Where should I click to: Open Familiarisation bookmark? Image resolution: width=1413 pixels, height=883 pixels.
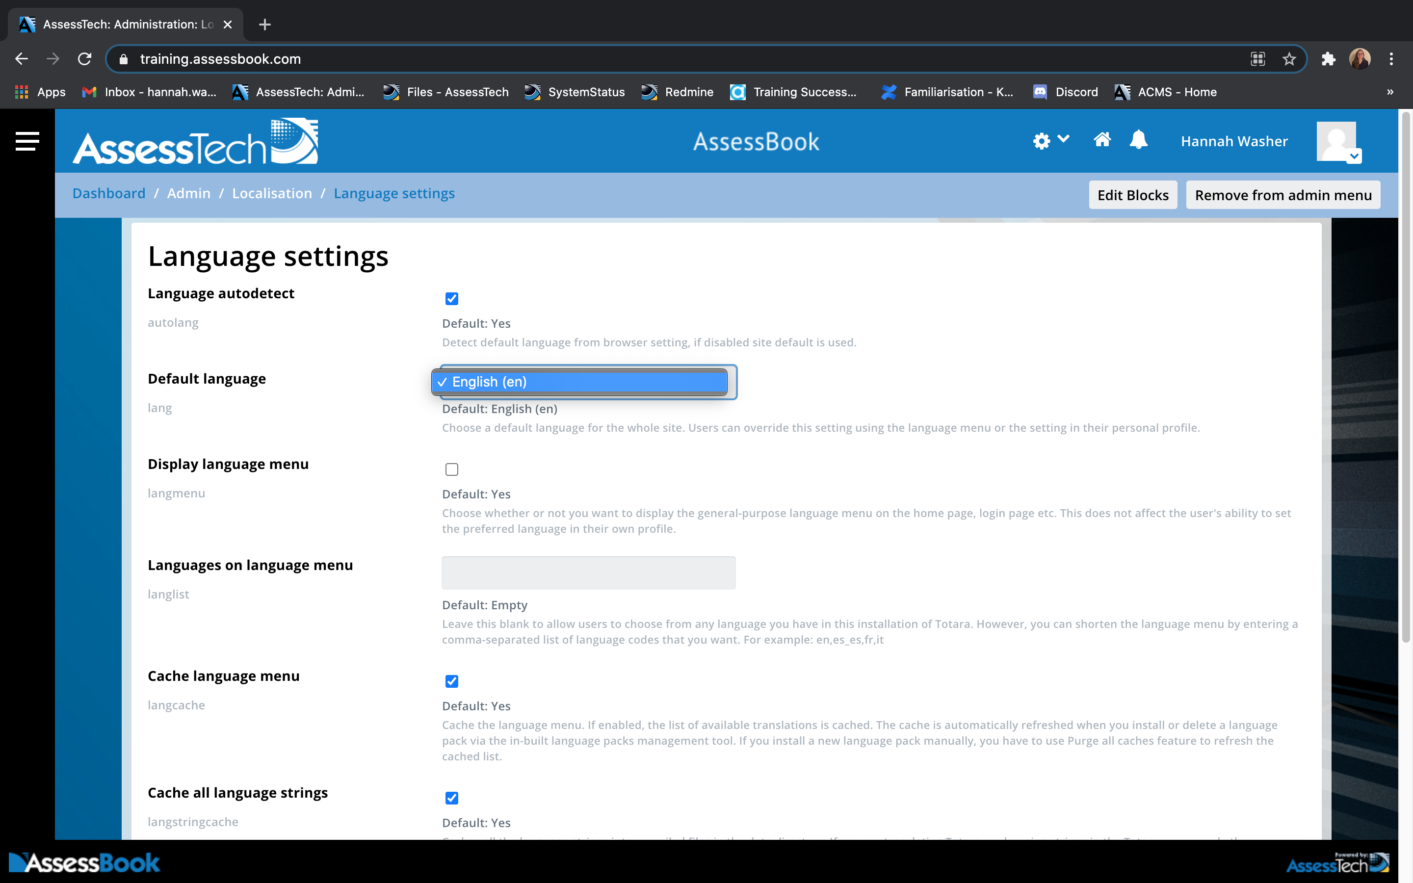click(947, 92)
